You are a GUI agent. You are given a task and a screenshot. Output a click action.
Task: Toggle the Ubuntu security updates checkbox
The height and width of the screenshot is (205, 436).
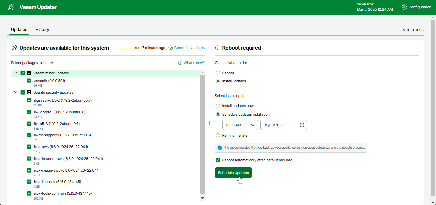[x=23, y=92]
